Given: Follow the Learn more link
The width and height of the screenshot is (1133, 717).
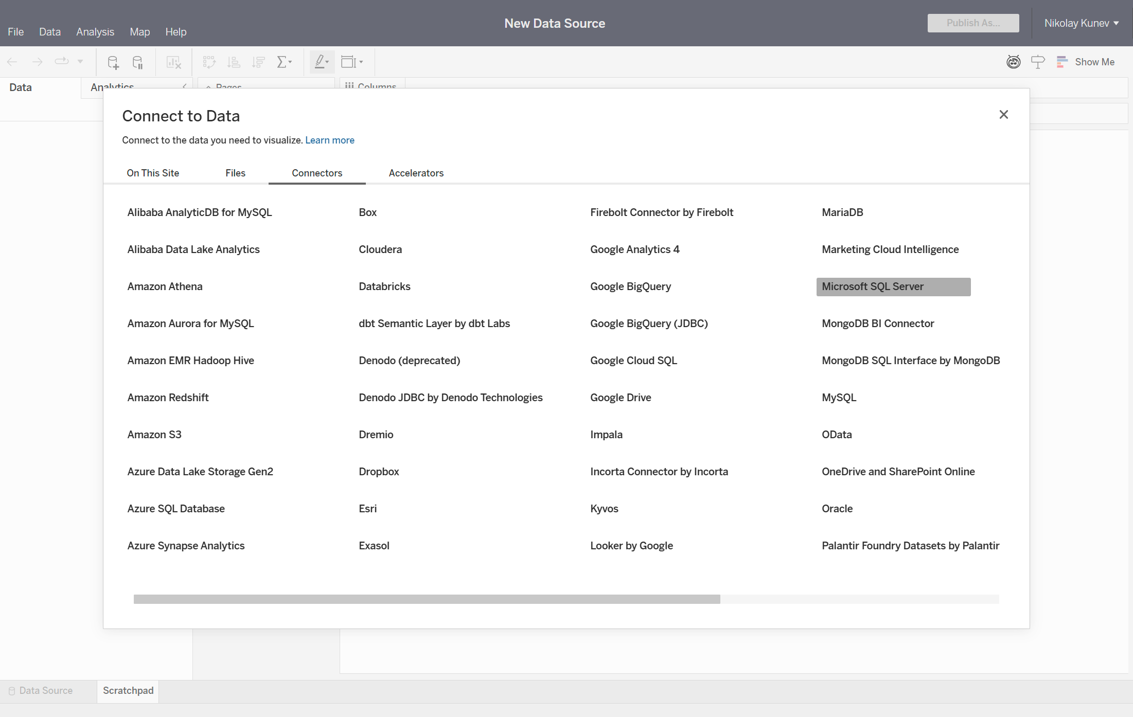Looking at the screenshot, I should pos(329,140).
